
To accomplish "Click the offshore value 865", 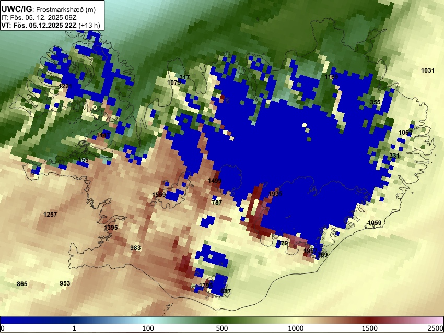I will (x=22, y=284).
